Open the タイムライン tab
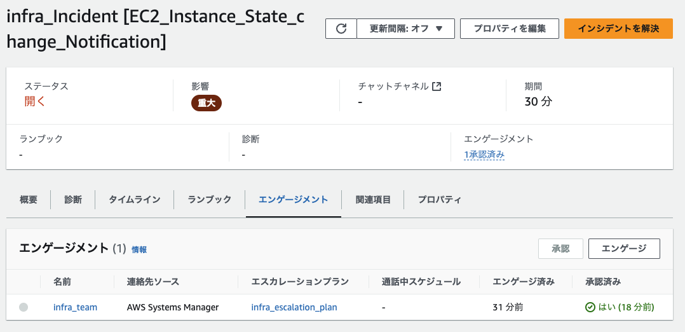Image resolution: width=685 pixels, height=332 pixels. 135,200
